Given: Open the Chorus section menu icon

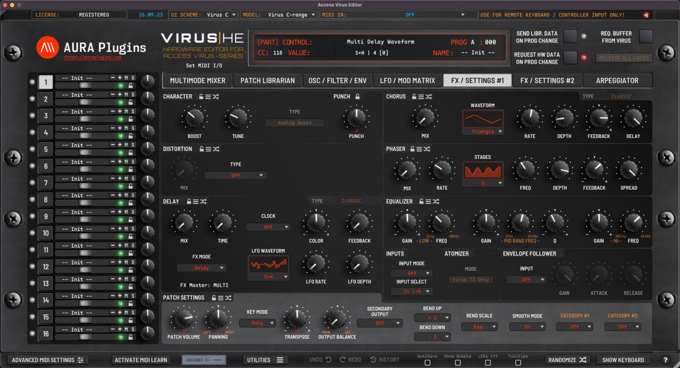Looking at the screenshot, I should (x=421, y=97).
